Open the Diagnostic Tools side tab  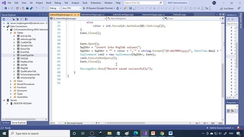241,21
